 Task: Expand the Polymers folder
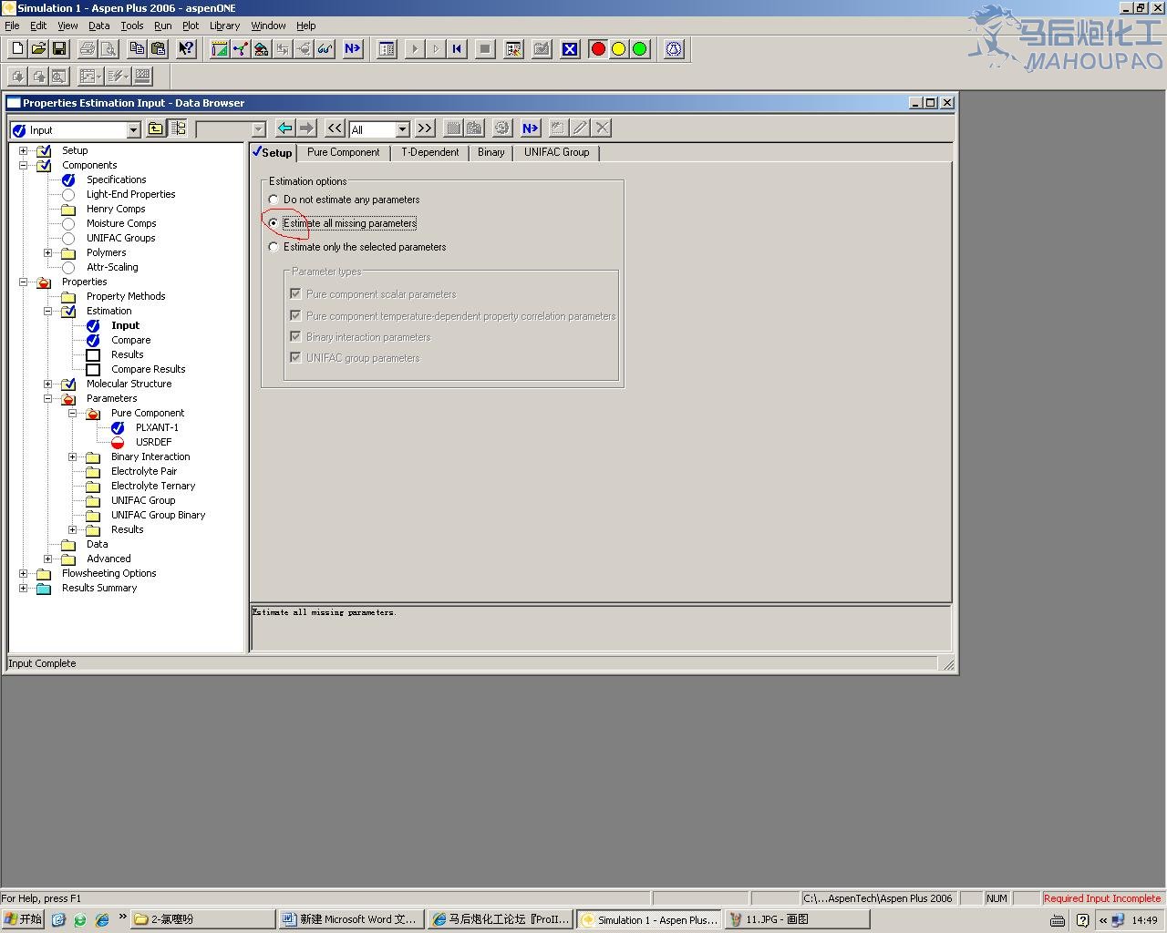[x=48, y=252]
